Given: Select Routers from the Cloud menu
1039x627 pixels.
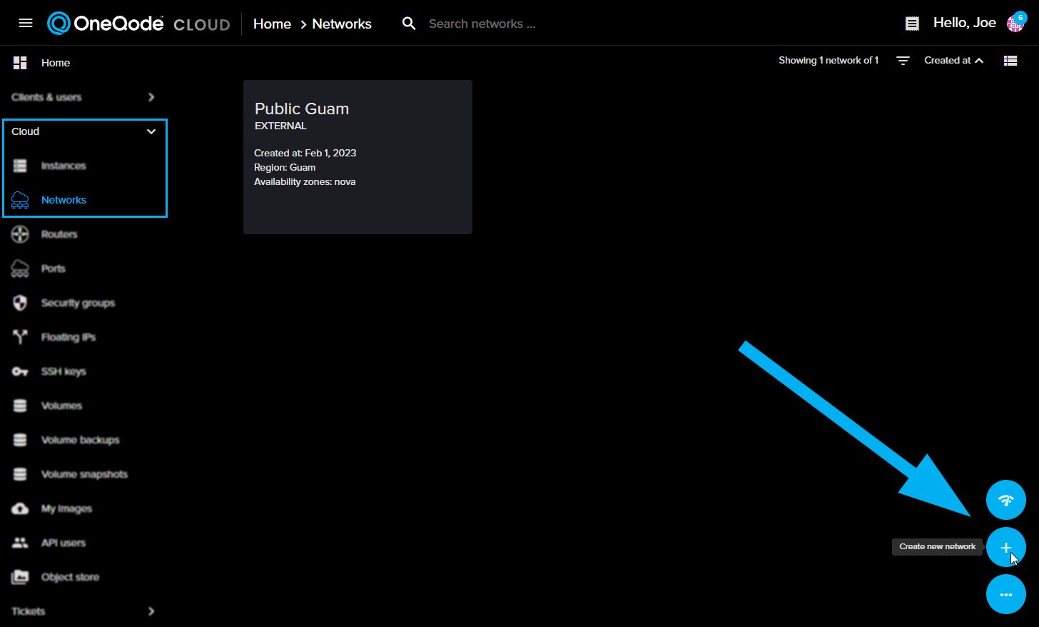Looking at the screenshot, I should click(59, 234).
